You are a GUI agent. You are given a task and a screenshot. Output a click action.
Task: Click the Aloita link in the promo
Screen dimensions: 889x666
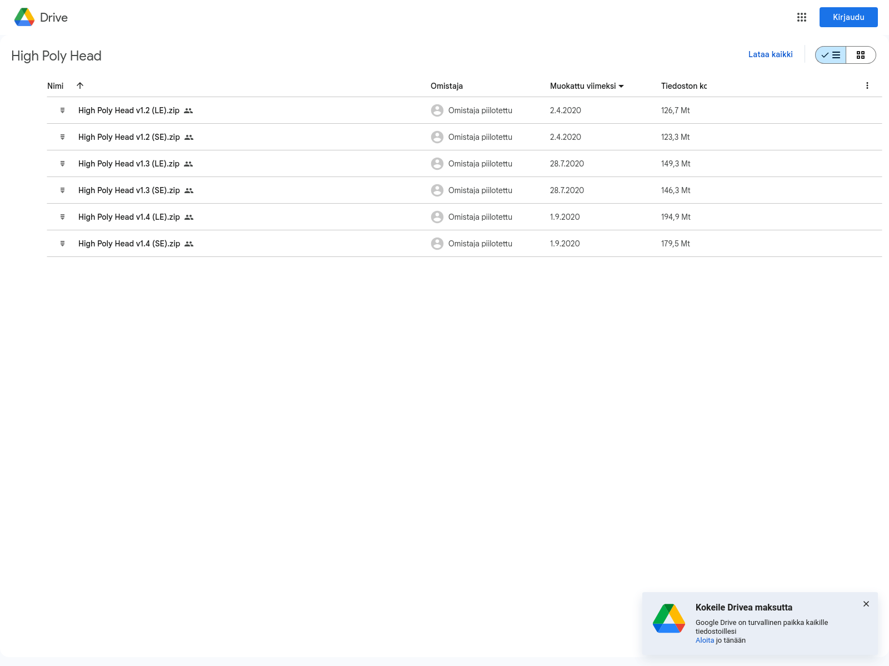click(x=705, y=640)
